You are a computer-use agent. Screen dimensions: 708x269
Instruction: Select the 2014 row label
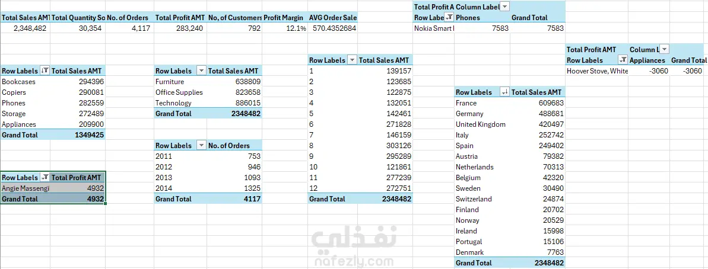pos(164,188)
